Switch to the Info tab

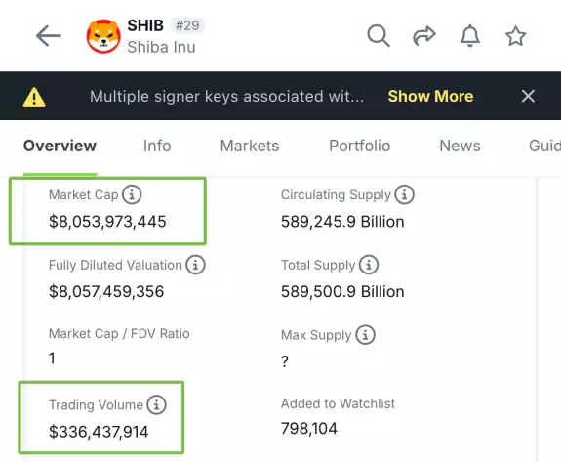click(157, 146)
